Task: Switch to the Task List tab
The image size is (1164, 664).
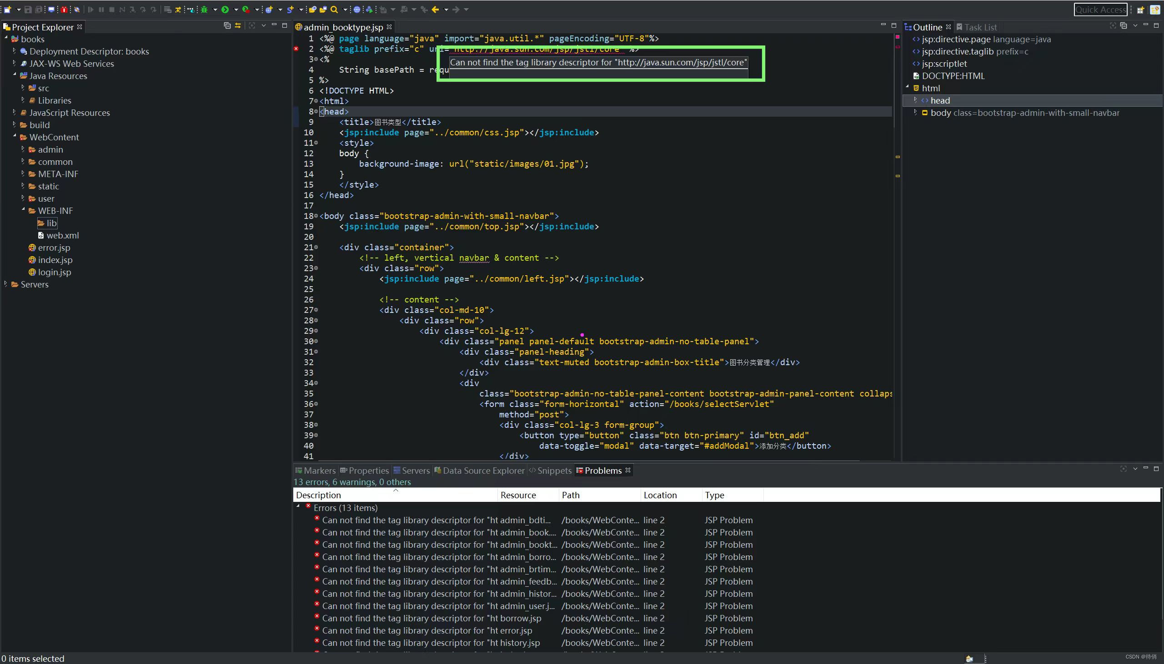Action: click(979, 27)
